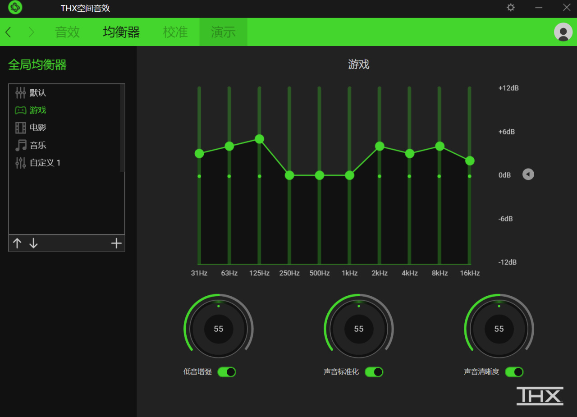Click the 16kHz band slider handle

[470, 161]
